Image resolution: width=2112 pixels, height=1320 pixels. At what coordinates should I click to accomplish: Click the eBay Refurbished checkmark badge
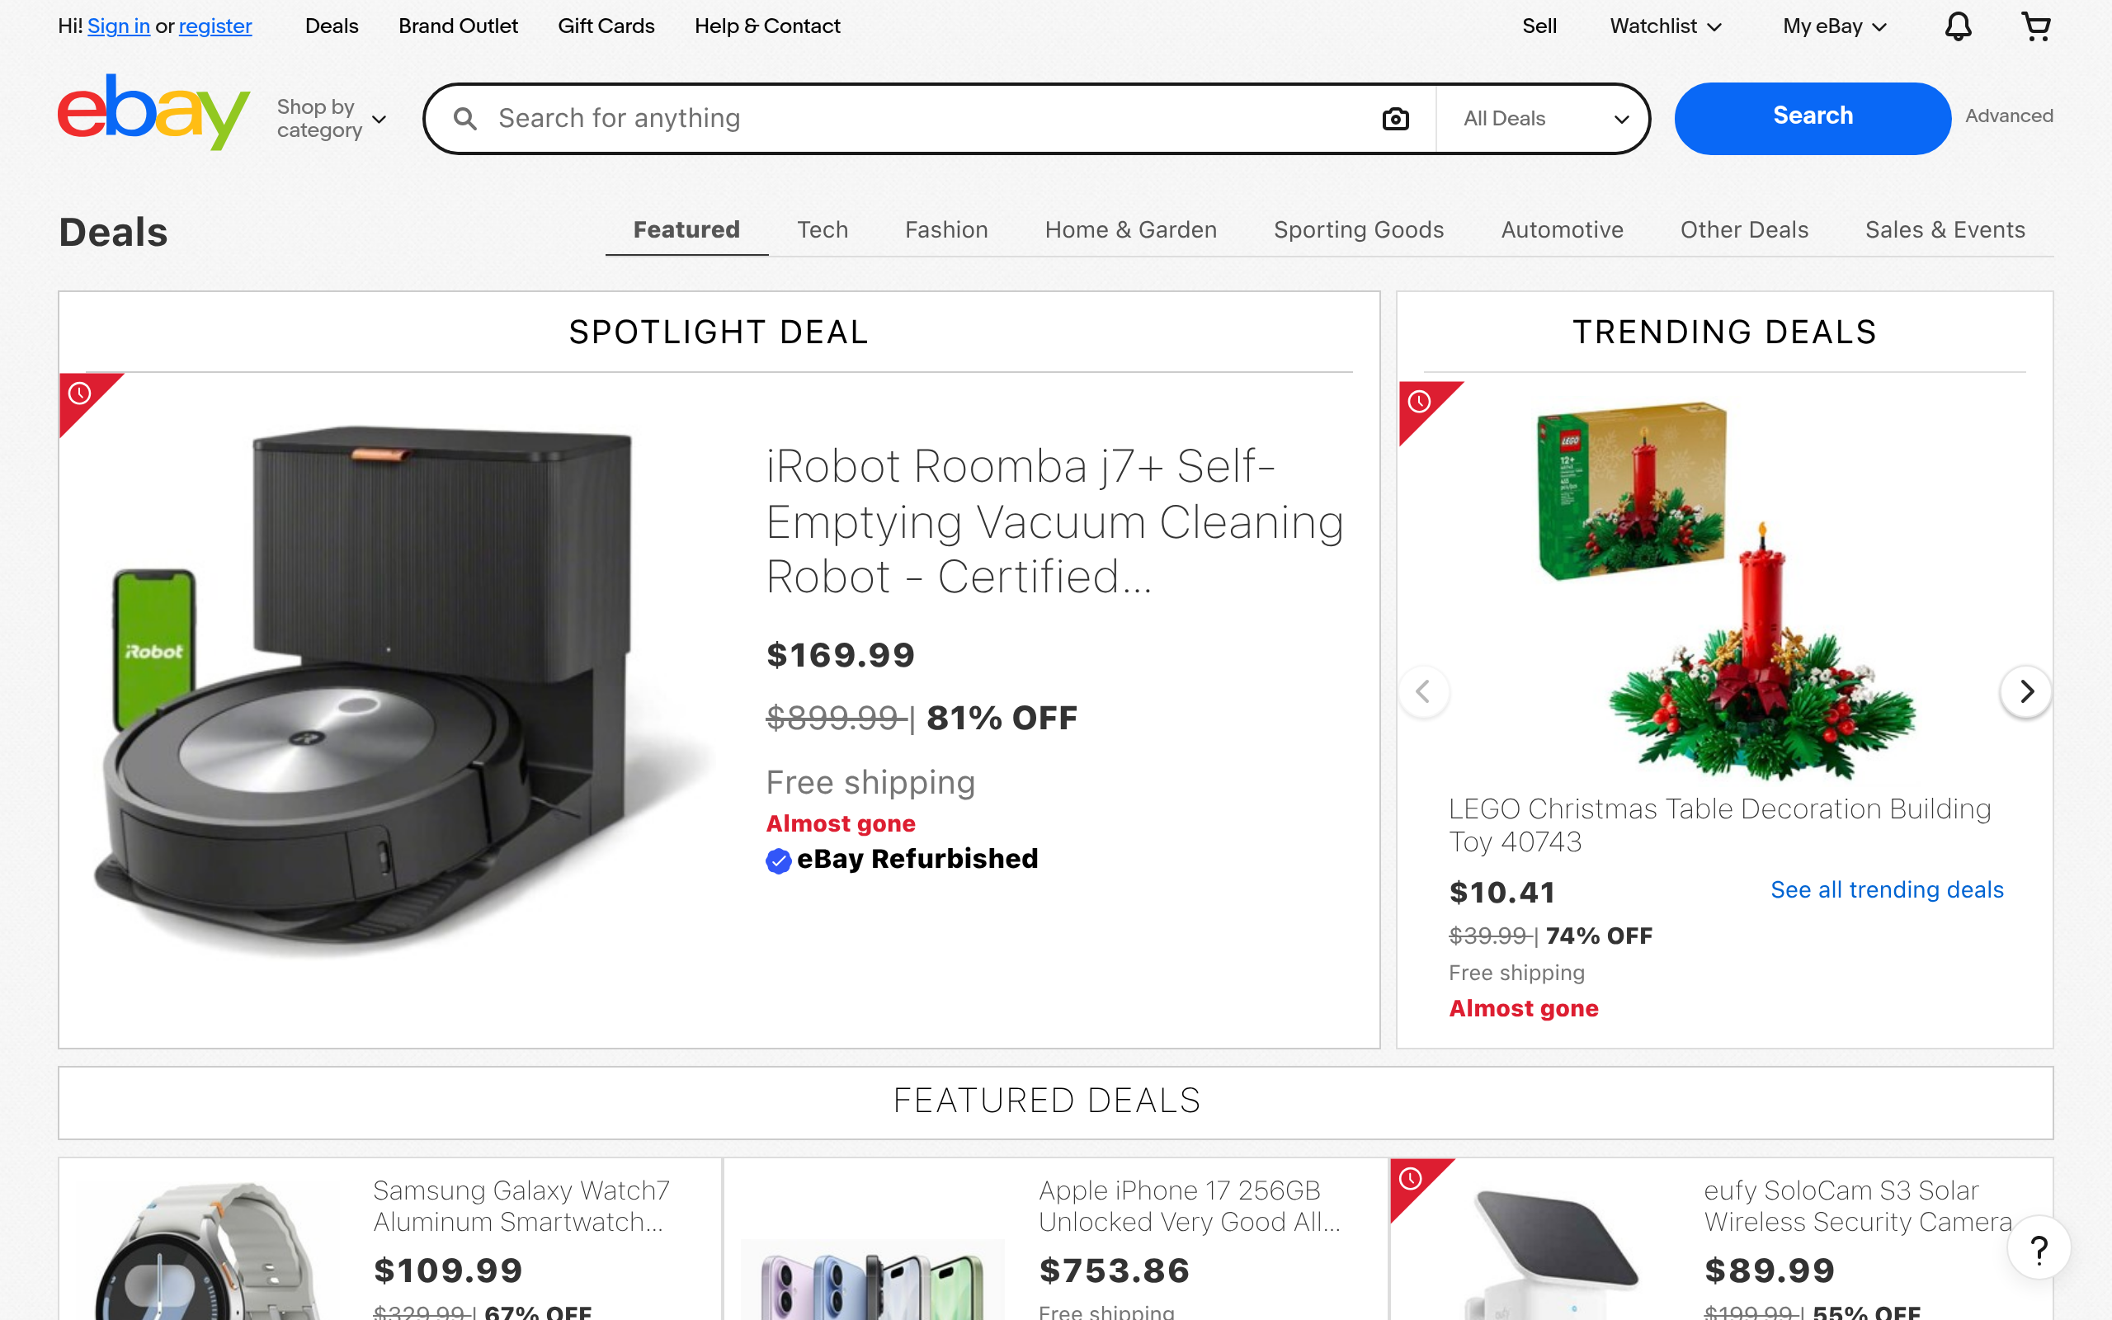[x=779, y=860]
